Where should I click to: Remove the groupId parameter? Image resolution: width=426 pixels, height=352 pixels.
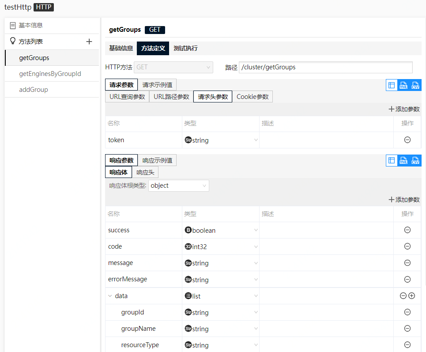point(407,312)
